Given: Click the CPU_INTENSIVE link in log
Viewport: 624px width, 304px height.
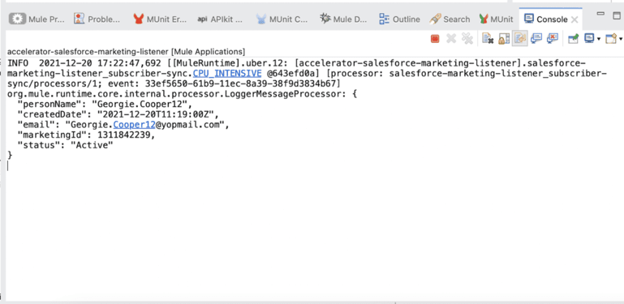Looking at the screenshot, I should point(227,74).
